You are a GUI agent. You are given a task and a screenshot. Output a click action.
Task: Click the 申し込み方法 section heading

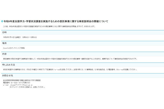click(8, 65)
